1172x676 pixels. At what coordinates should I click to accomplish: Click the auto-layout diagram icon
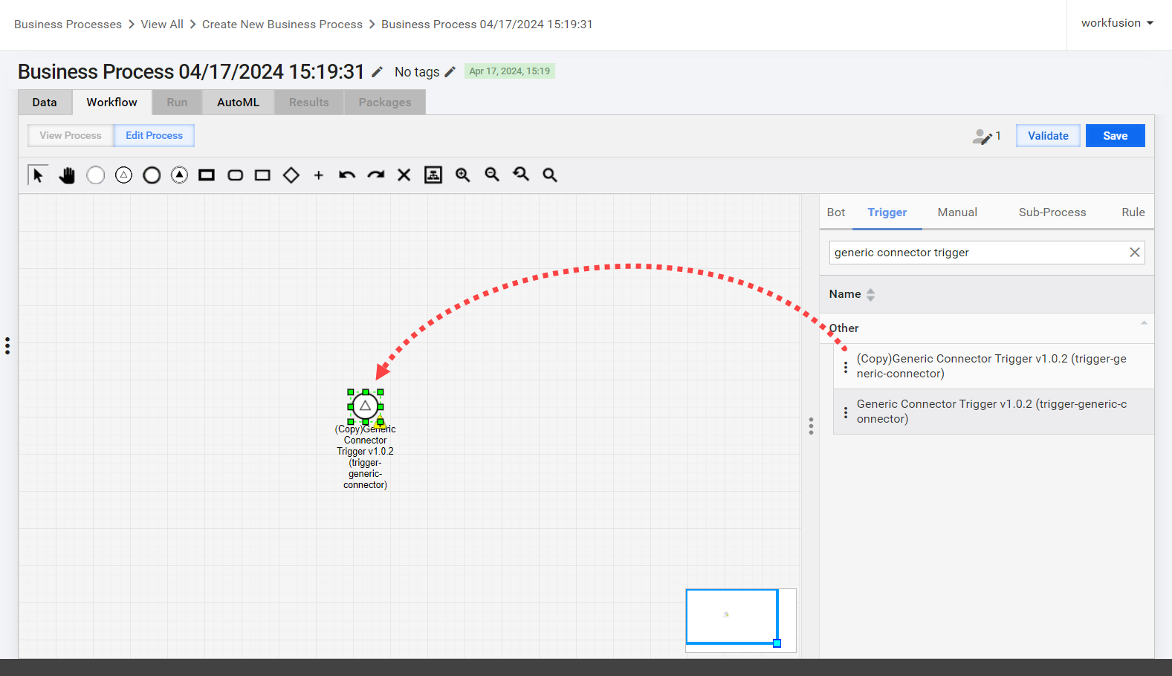433,175
